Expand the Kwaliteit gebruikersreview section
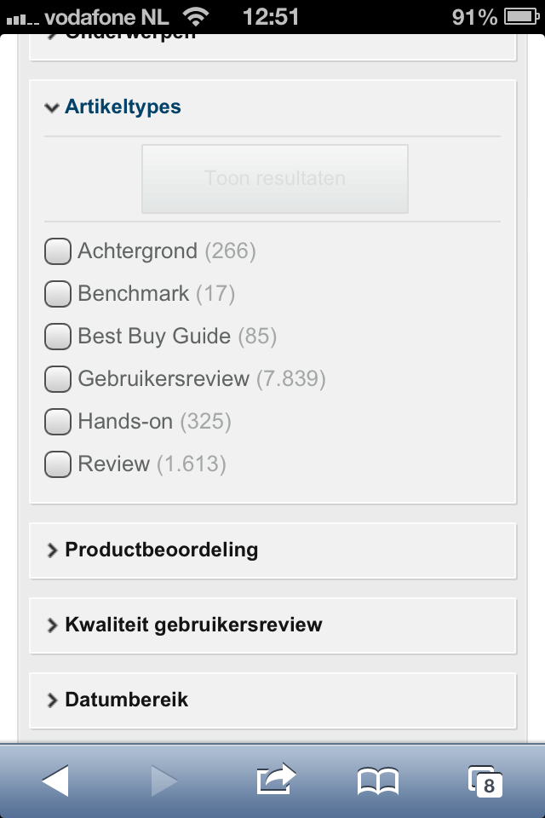Viewport: 545px width, 818px height. click(272, 625)
